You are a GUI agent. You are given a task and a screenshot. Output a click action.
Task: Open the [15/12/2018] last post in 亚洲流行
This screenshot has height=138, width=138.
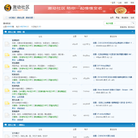pyautogui.click(x=113, y=43)
